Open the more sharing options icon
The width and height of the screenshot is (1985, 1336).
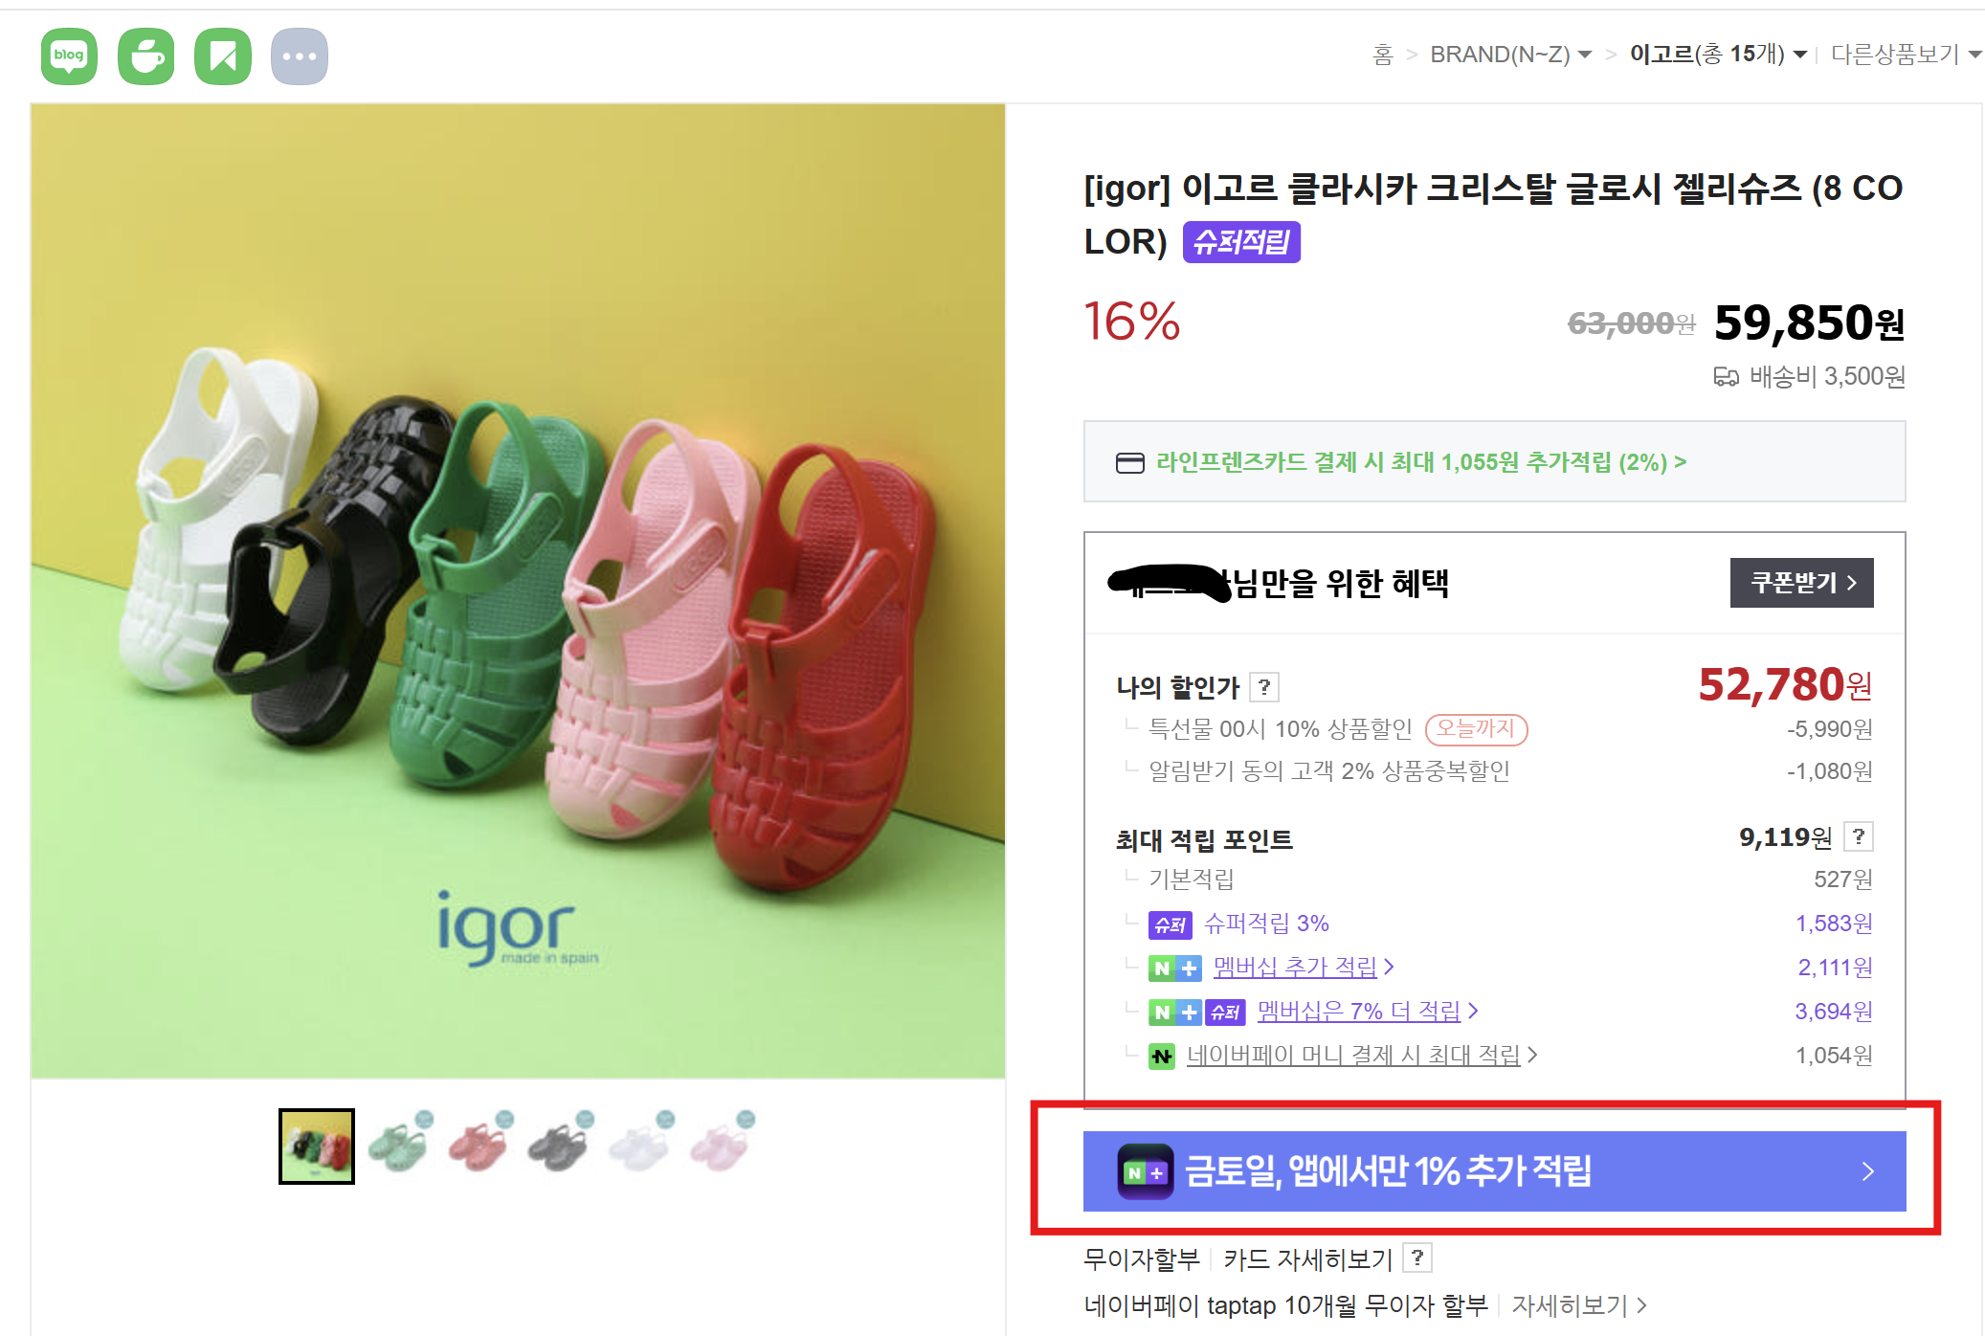[299, 56]
